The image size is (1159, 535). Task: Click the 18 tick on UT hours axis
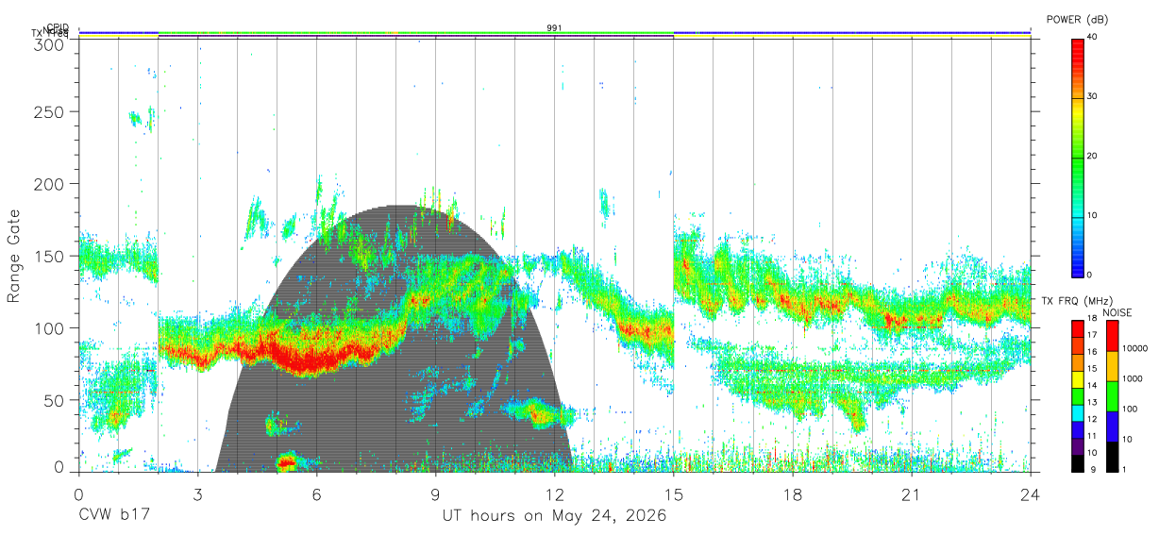[792, 494]
